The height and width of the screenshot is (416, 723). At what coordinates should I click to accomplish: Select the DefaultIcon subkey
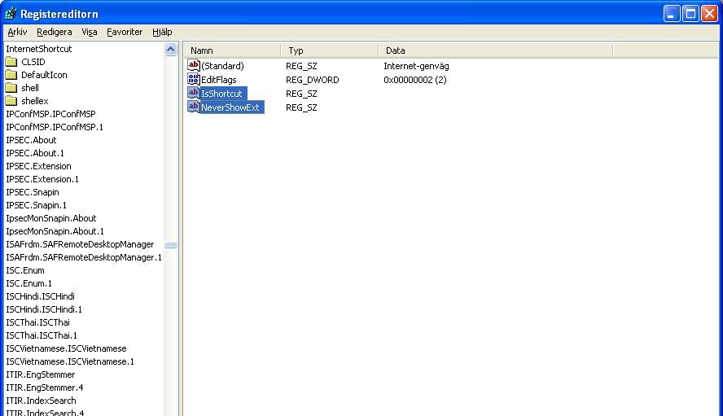tap(44, 75)
